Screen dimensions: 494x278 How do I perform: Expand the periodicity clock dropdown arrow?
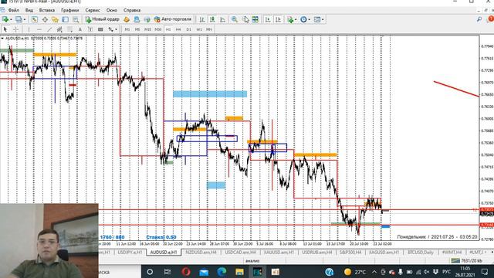click(x=309, y=19)
